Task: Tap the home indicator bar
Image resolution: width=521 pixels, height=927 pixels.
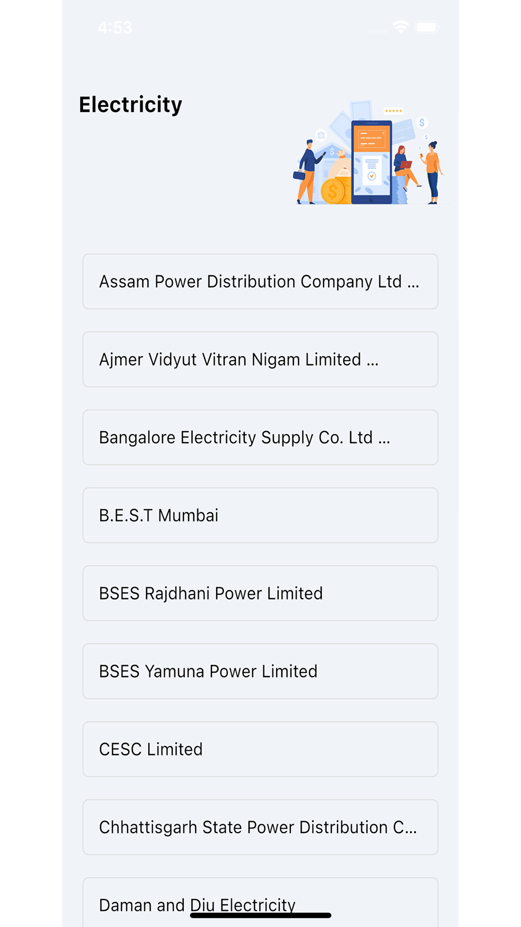Action: point(260,916)
